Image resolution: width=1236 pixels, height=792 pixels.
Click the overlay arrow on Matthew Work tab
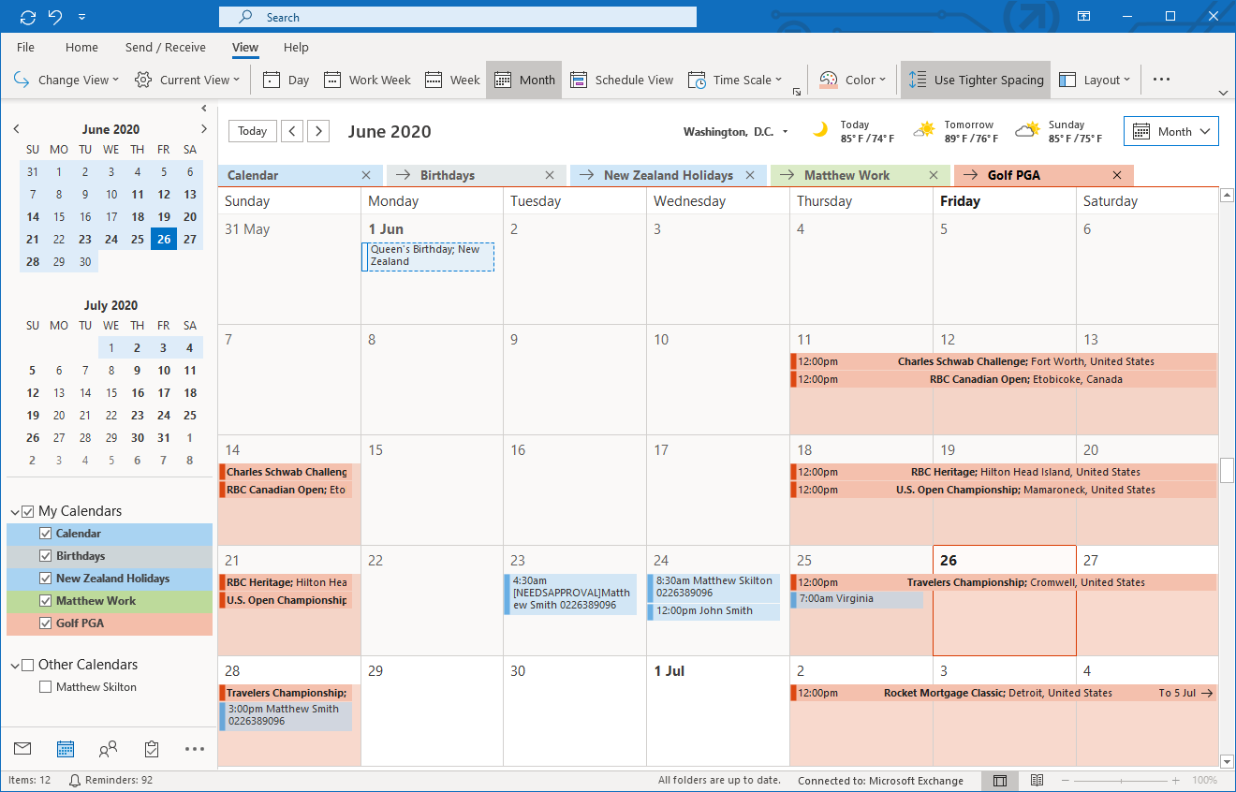[787, 175]
